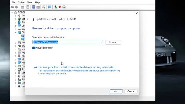Select the Computer monitor icon in tree
Image resolution: width=185 pixels, height=104 pixels.
[x=19, y=26]
